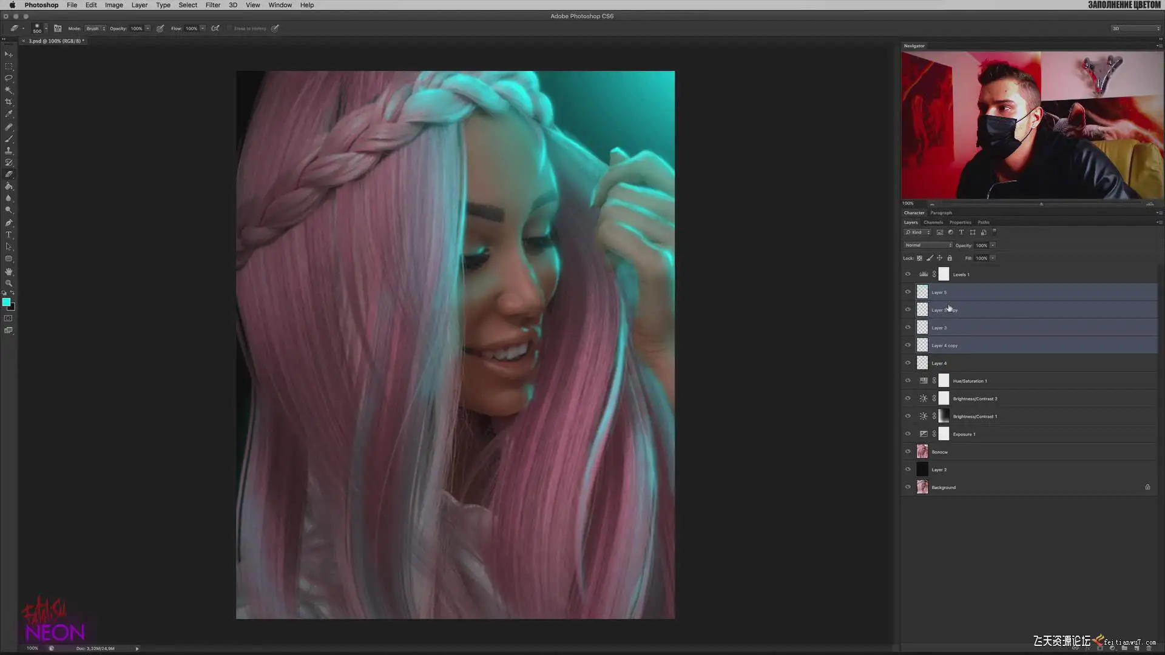Switch to the Channels tab
The image size is (1165, 655).
[933, 223]
